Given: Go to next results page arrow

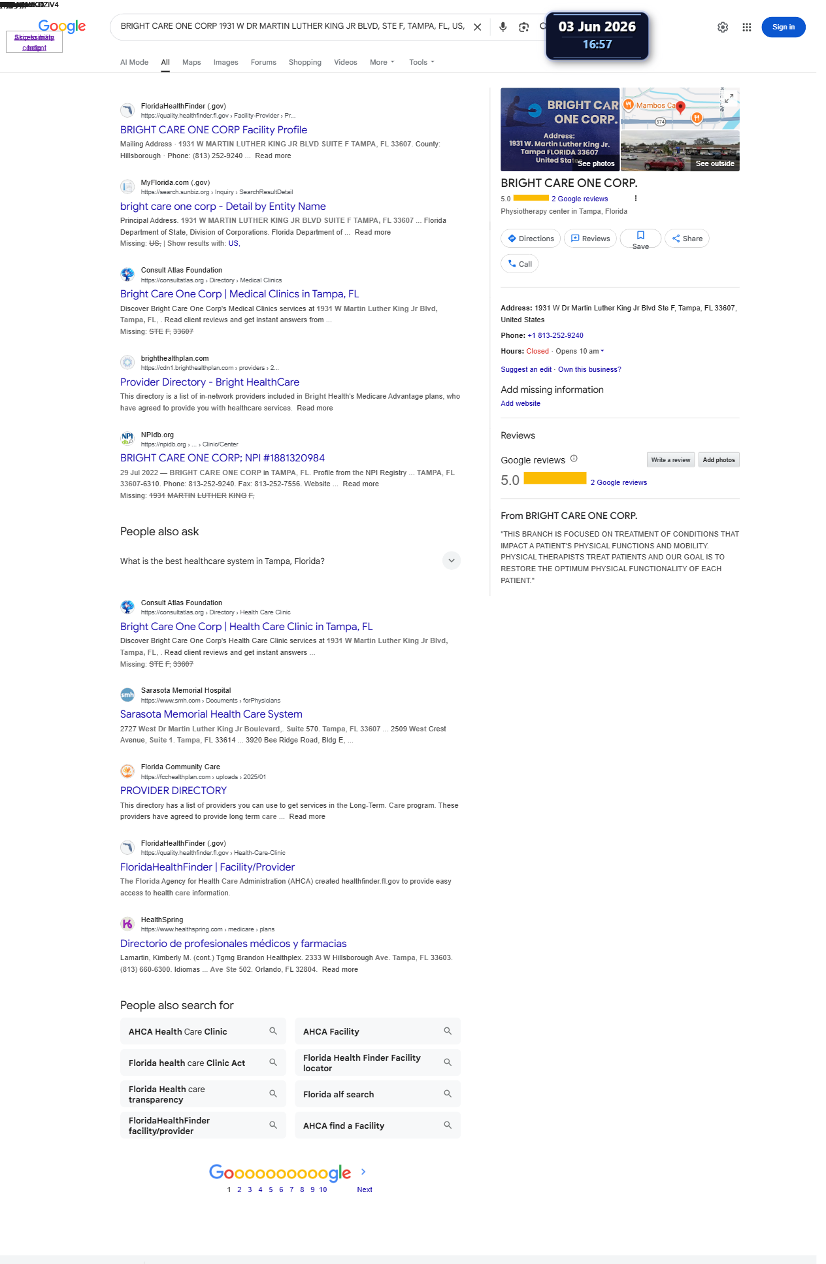Looking at the screenshot, I should (x=363, y=1172).
